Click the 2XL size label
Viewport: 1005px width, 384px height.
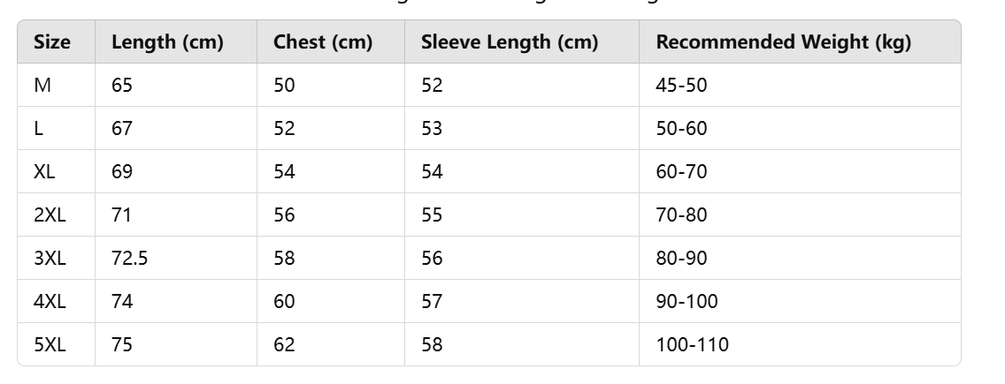(x=49, y=215)
